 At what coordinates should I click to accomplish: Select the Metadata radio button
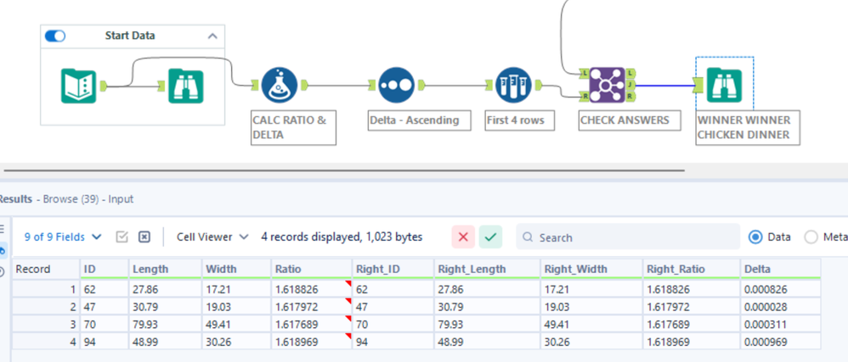coord(810,237)
